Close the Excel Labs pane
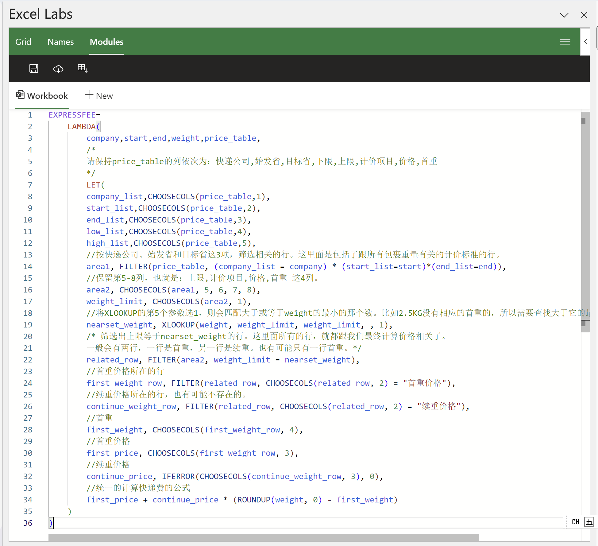Image resolution: width=598 pixels, height=546 pixels. click(584, 15)
